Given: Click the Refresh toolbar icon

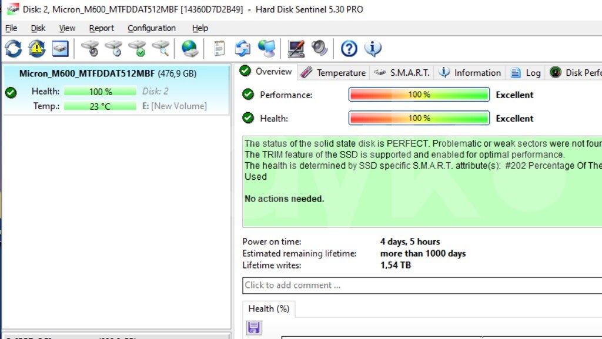Looking at the screenshot, I should [13, 48].
